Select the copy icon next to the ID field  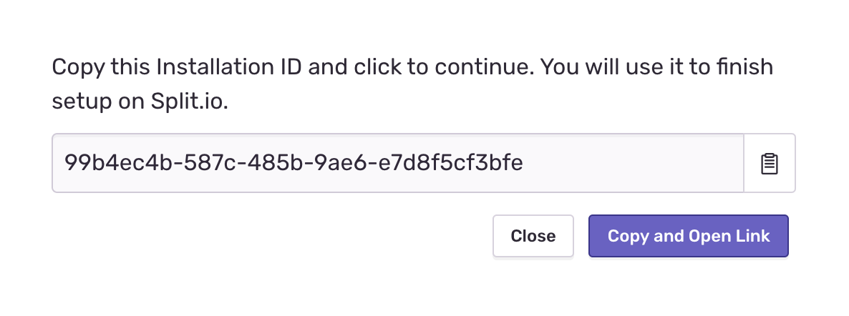770,164
